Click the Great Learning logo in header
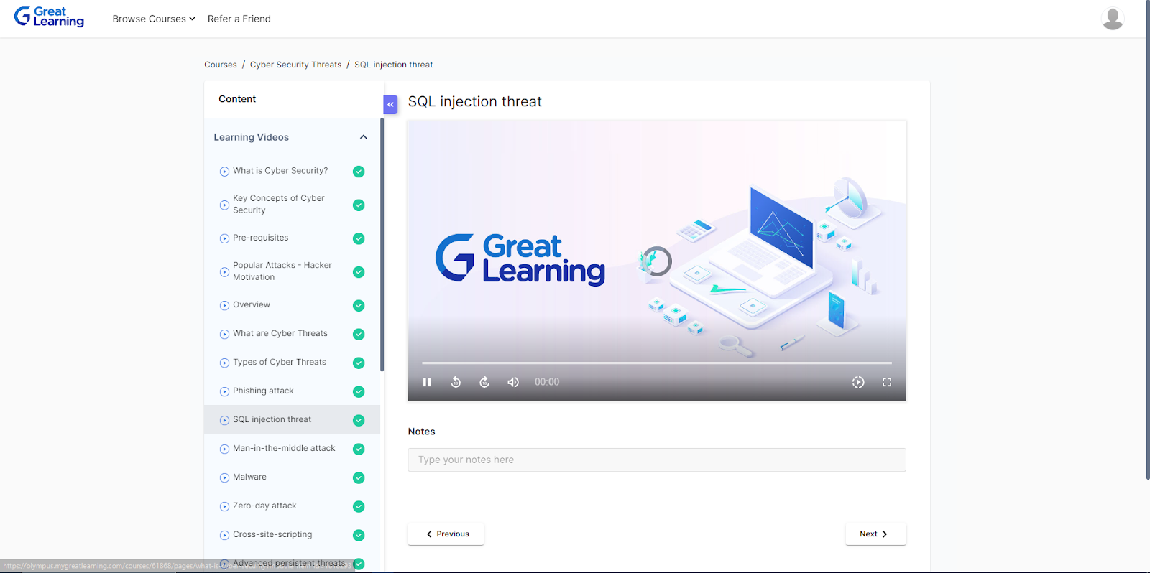Image resolution: width=1150 pixels, height=573 pixels. (x=49, y=17)
